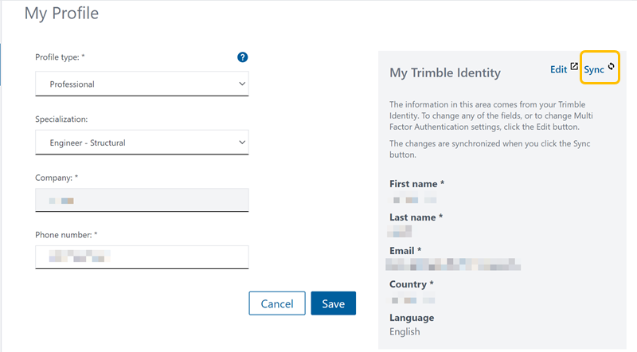
Task: Click the external link icon beside Edit
Action: (x=574, y=68)
